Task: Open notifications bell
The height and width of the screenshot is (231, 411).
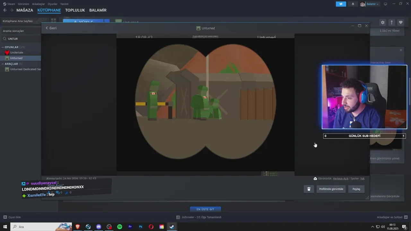Action: pos(353,4)
